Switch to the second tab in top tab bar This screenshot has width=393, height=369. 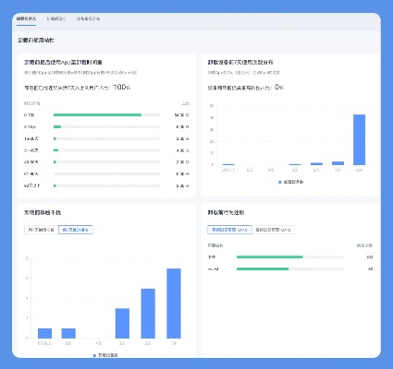pos(56,18)
